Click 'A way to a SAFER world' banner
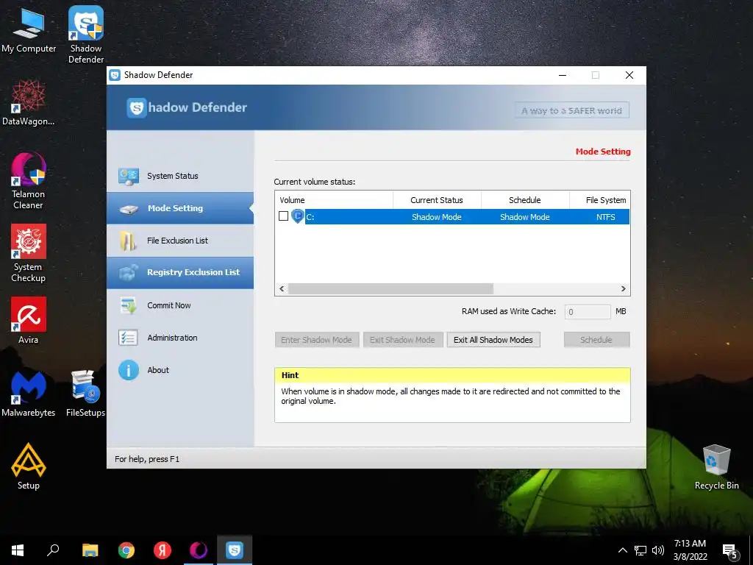 click(x=572, y=110)
